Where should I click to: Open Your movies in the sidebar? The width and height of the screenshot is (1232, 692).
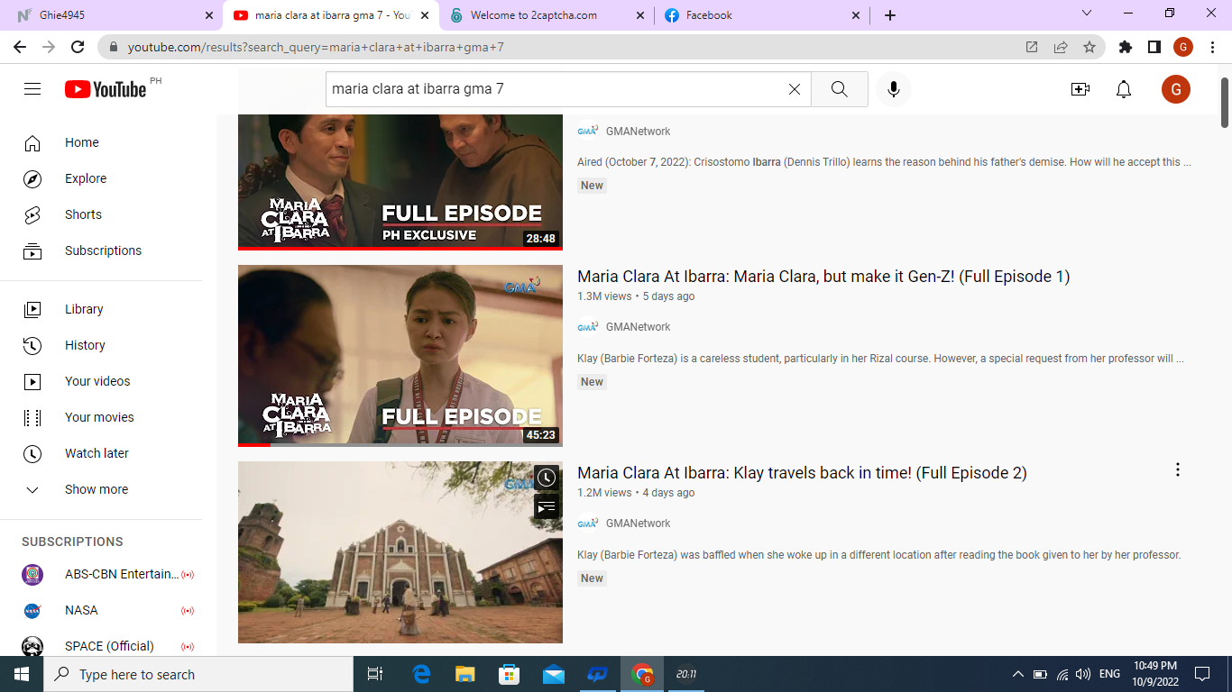(x=101, y=417)
